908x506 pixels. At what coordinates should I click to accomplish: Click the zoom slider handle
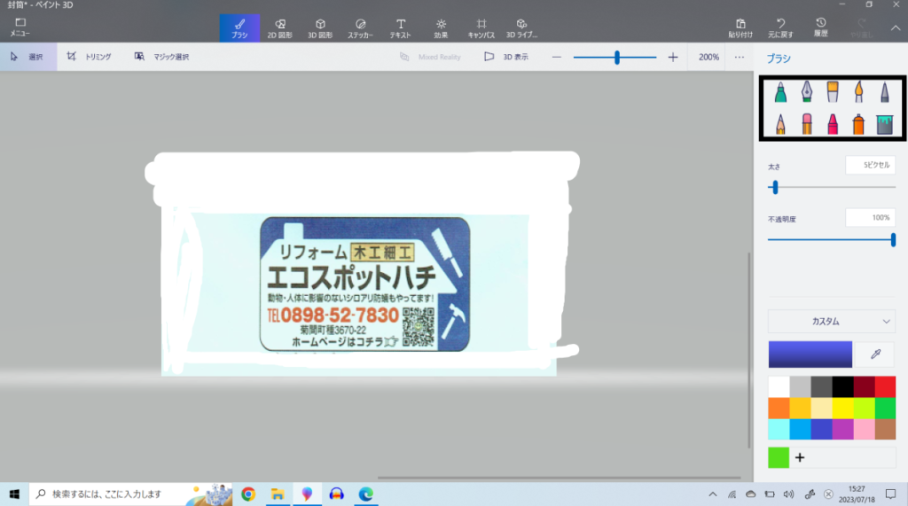tap(617, 57)
